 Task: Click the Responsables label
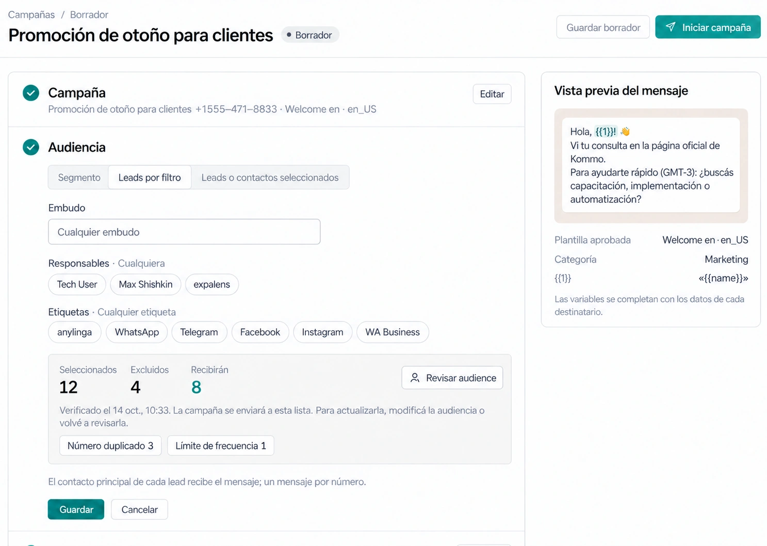point(78,263)
